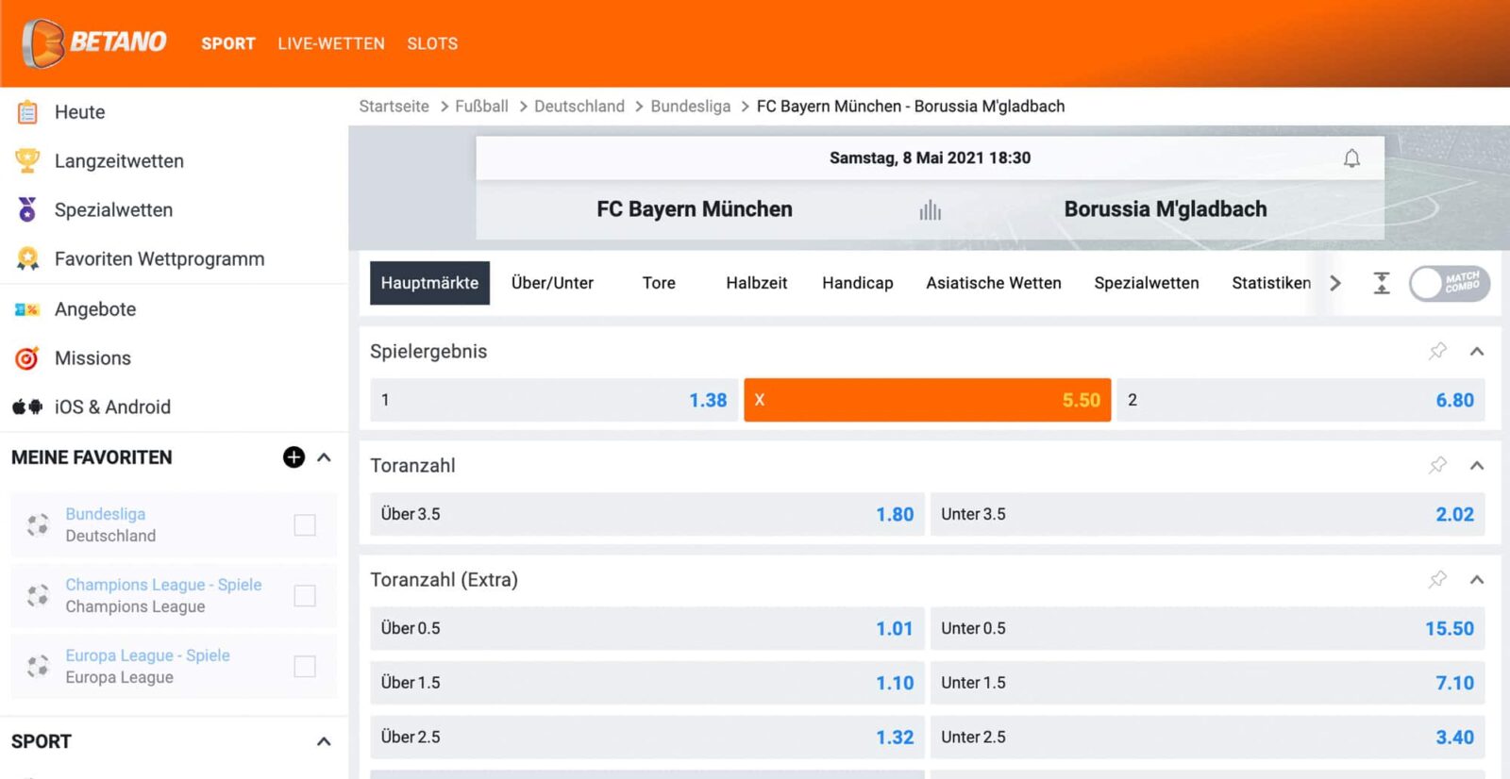Open Slots in header

[x=432, y=43]
